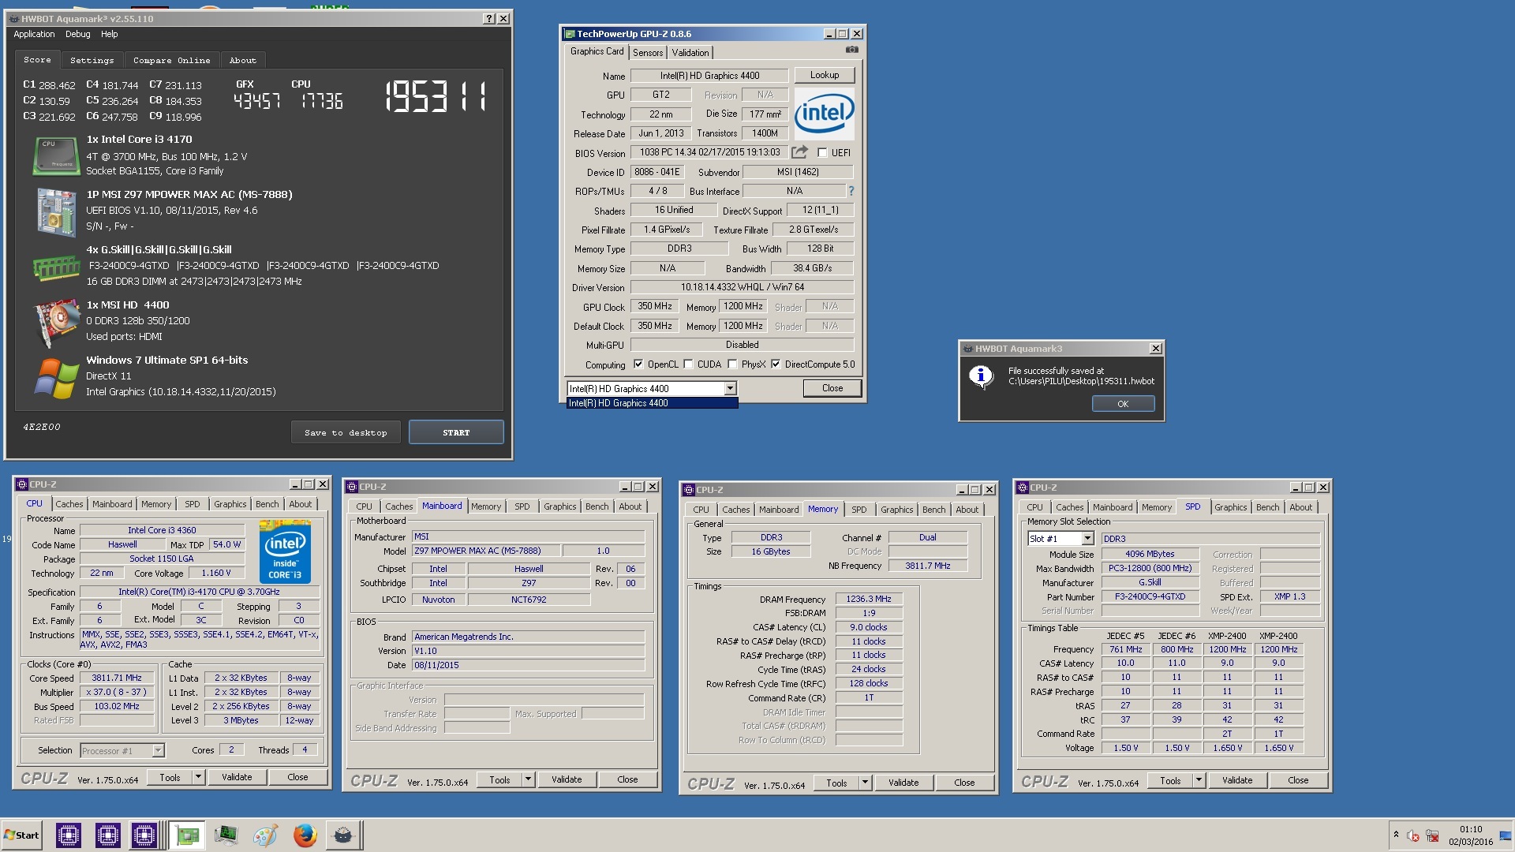Open the Debug menu in Aquamark
1515x852 pixels.
pyautogui.click(x=77, y=34)
